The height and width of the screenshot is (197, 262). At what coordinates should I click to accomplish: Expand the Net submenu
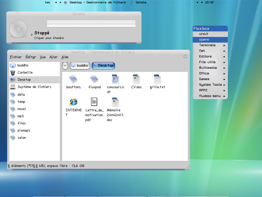click(224, 51)
